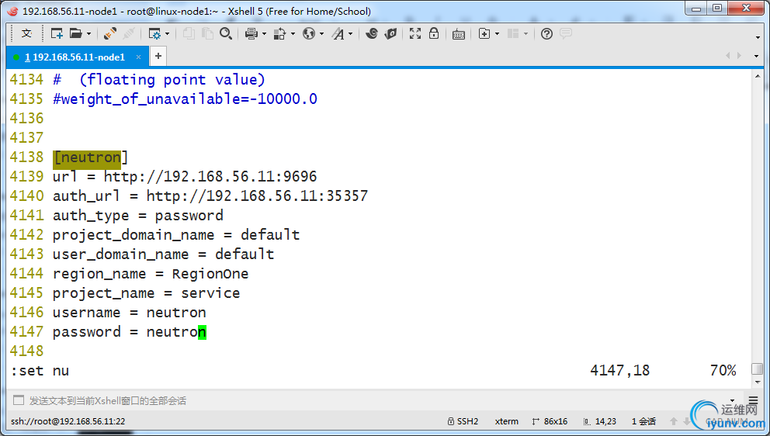Create a new session with the toolbar icon
The height and width of the screenshot is (436, 770).
tap(57, 33)
